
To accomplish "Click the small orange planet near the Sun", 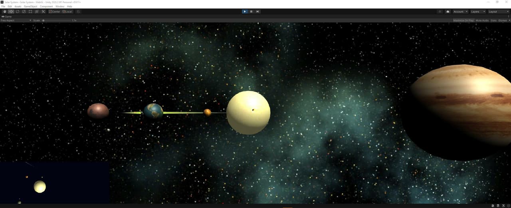I will click(207, 113).
